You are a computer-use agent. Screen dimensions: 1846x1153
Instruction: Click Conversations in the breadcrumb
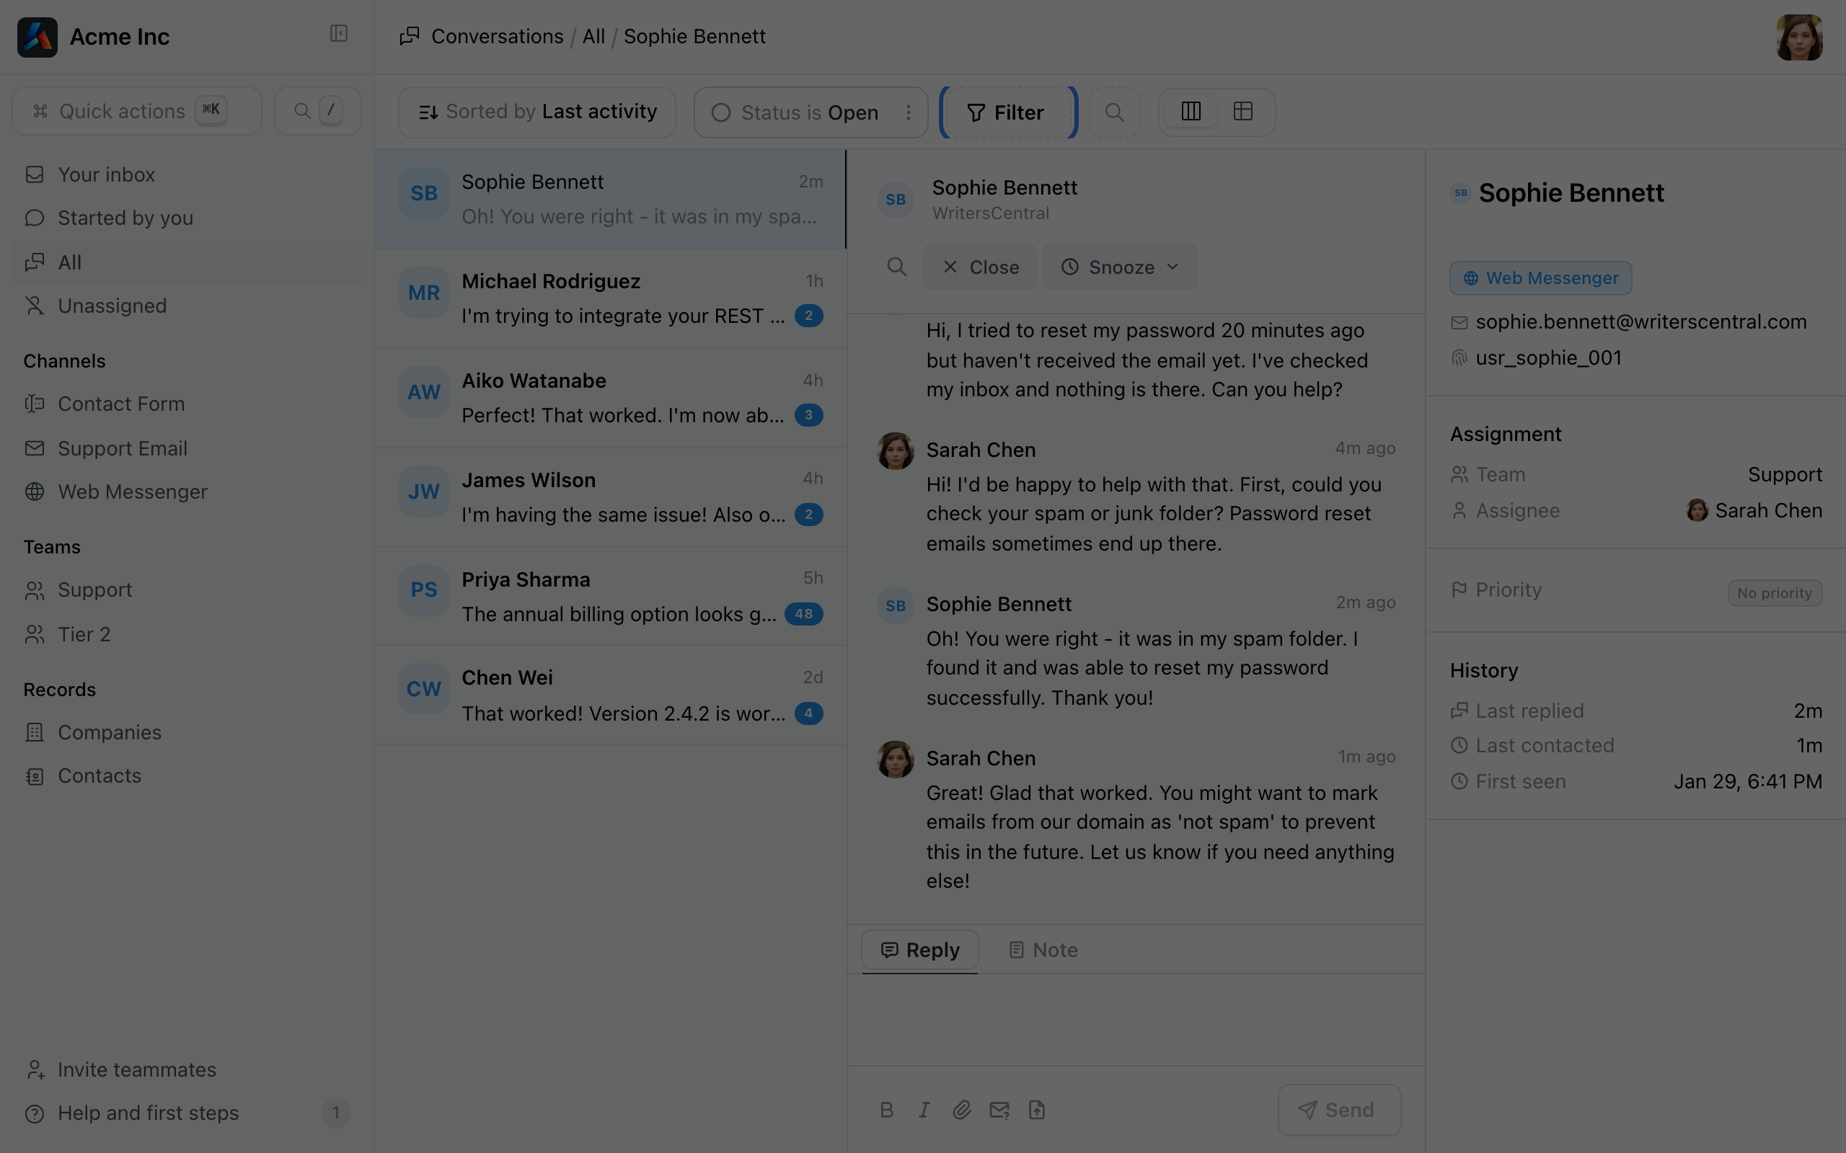pyautogui.click(x=498, y=37)
